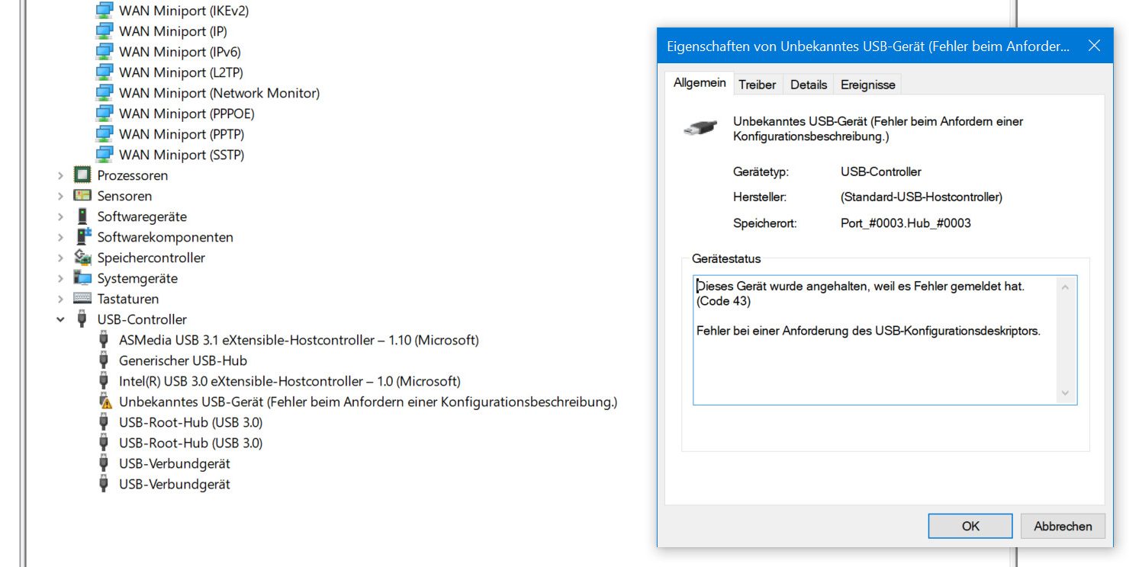Click the Prozessoren category icon
Image resolution: width=1142 pixels, height=567 pixels.
tap(82, 175)
